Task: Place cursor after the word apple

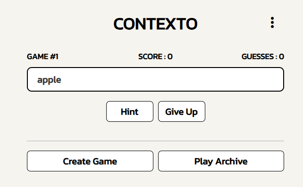Action: pos(62,80)
